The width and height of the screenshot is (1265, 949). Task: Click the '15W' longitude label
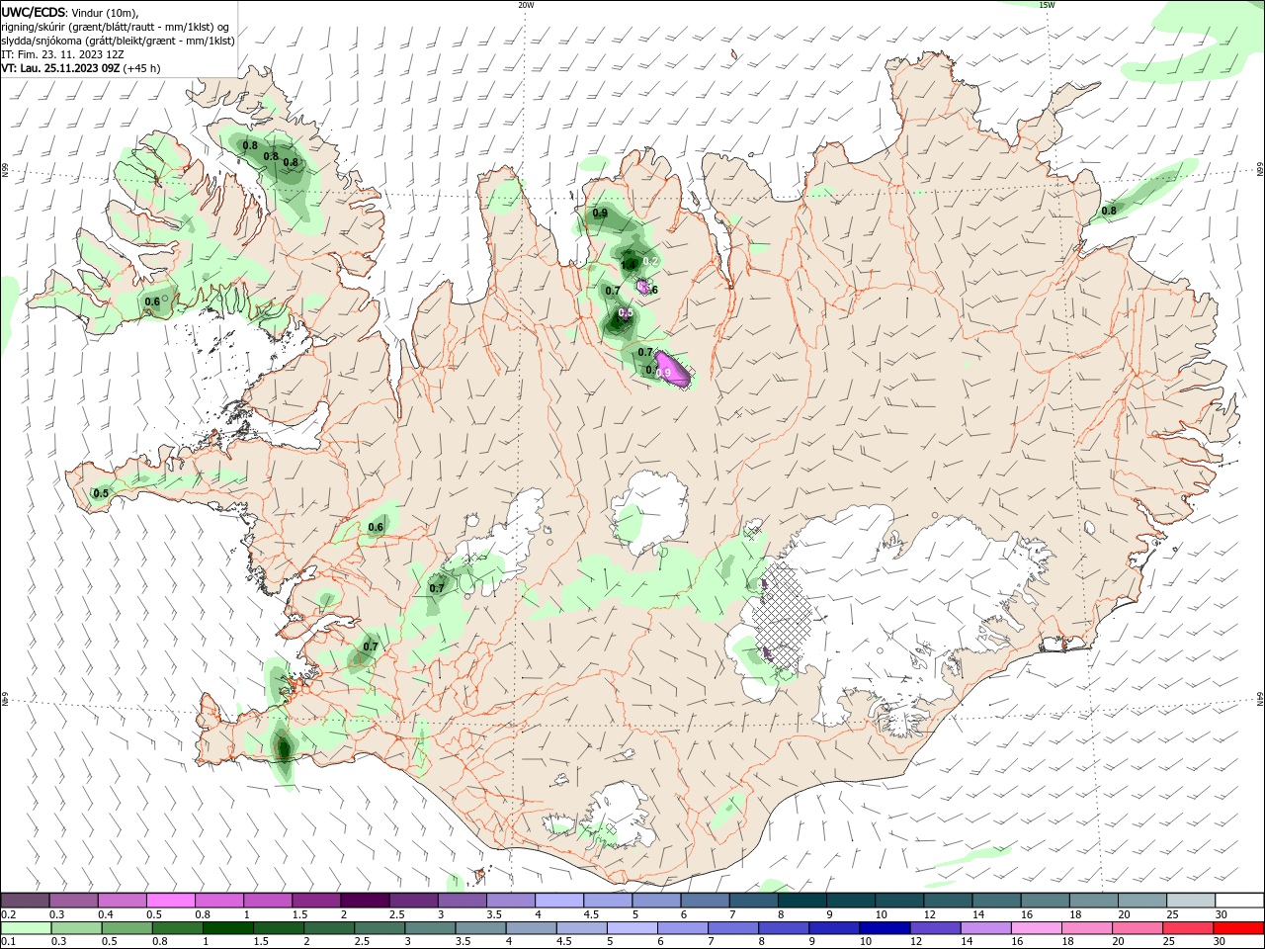1047,5
